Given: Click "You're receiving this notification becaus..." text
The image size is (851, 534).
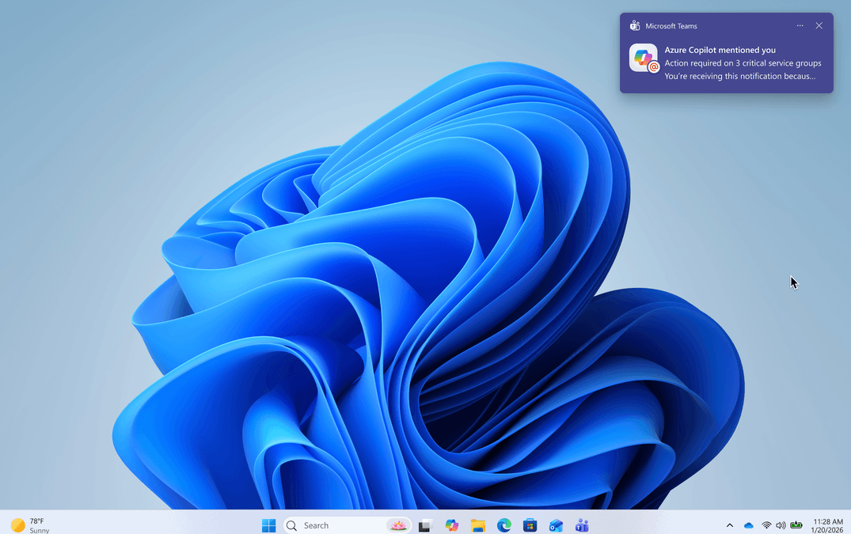Looking at the screenshot, I should [x=739, y=77].
